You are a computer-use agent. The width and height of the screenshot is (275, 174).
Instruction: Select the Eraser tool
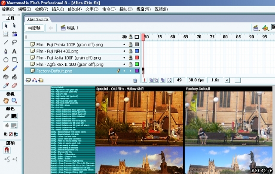14,85
